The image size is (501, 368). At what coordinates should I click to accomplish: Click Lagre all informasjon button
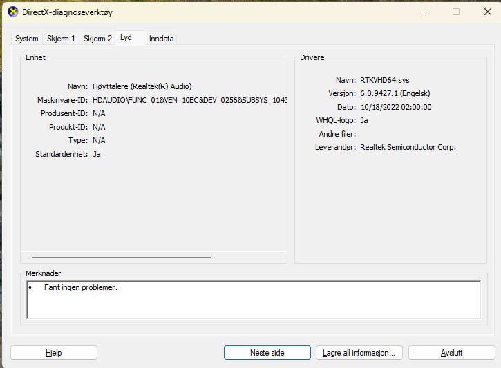point(359,353)
